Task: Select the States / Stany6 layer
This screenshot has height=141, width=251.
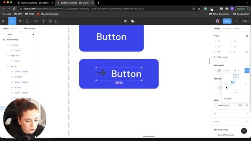Action: point(21,82)
